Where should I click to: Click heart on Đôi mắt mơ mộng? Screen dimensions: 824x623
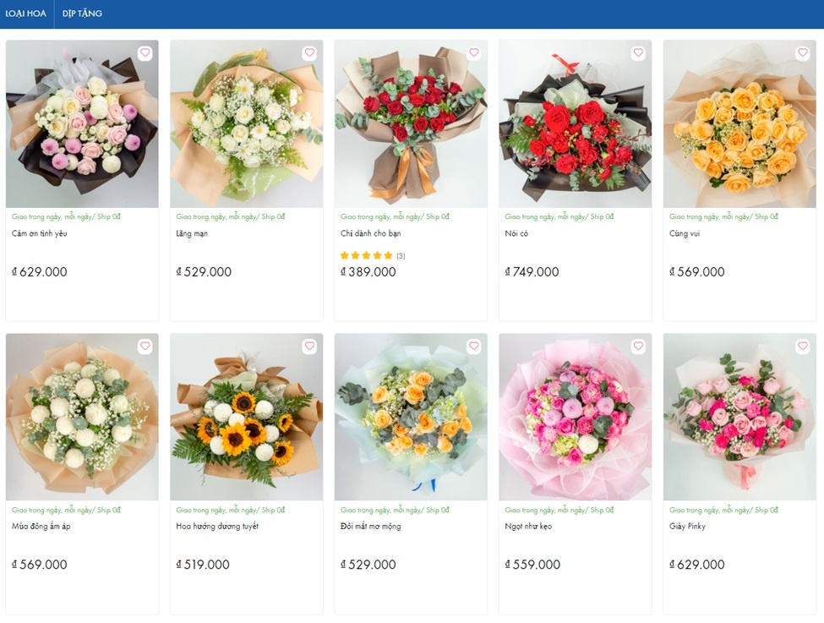pos(473,347)
